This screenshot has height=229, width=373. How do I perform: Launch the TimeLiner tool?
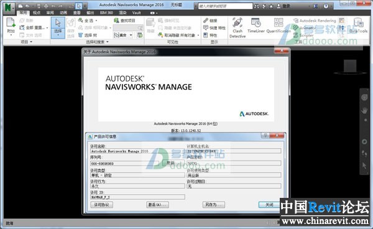256,26
